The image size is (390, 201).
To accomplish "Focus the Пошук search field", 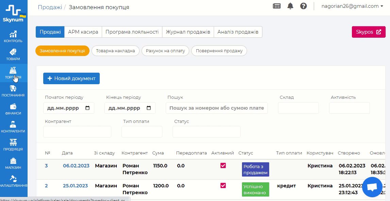I will pyautogui.click(x=217, y=108).
